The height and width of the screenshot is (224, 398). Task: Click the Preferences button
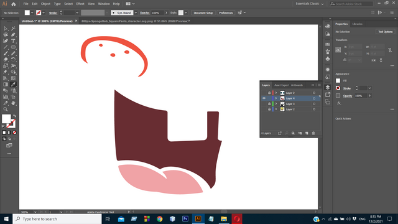tap(226, 12)
